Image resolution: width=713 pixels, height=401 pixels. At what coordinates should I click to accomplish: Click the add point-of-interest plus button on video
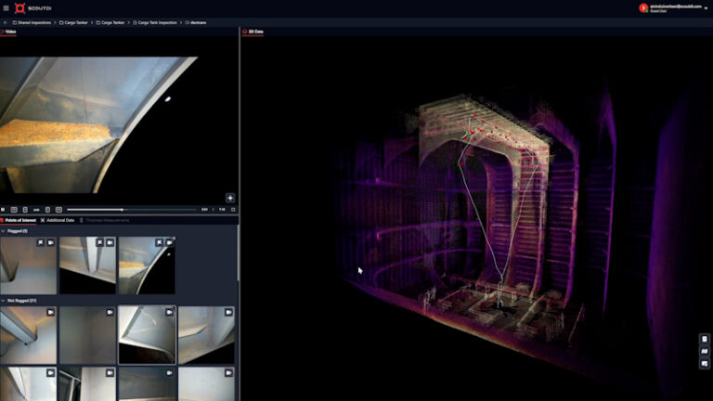230,198
